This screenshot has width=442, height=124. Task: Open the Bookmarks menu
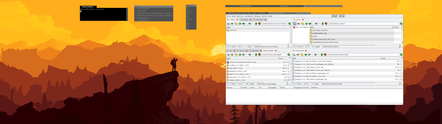[x=249, y=16]
